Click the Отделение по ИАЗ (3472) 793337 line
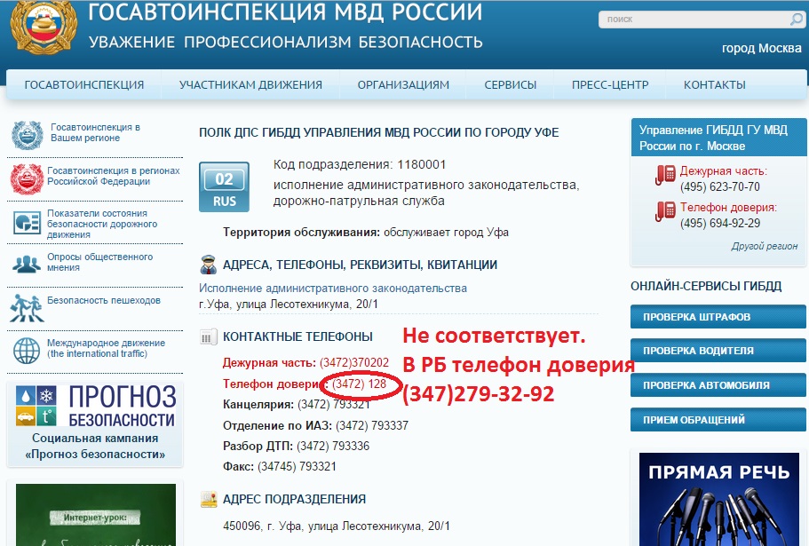Image resolution: width=809 pixels, height=546 pixels. [315, 425]
